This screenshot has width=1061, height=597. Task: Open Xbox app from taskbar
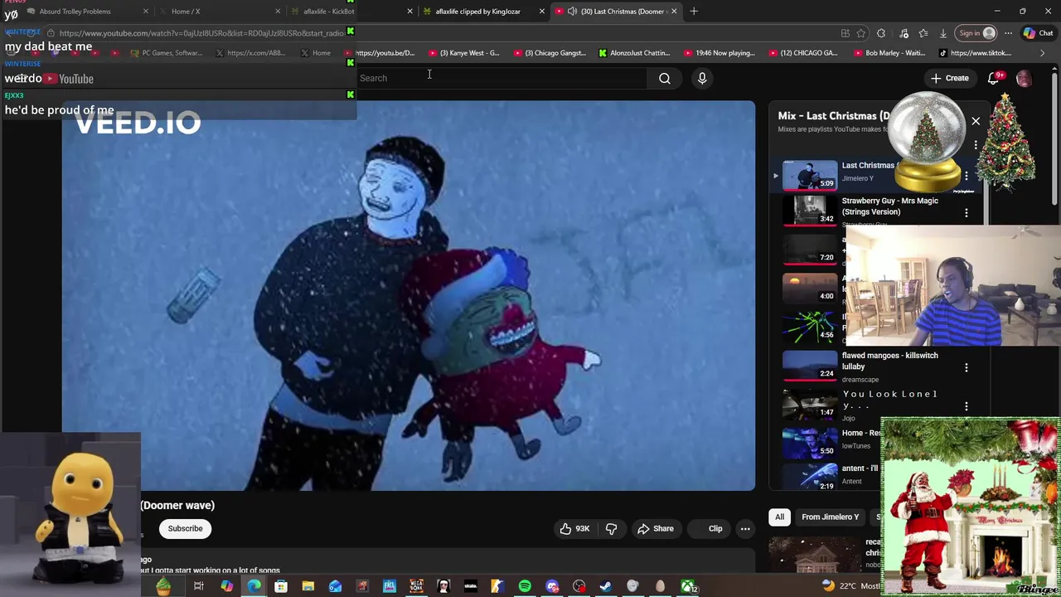pos(688,587)
